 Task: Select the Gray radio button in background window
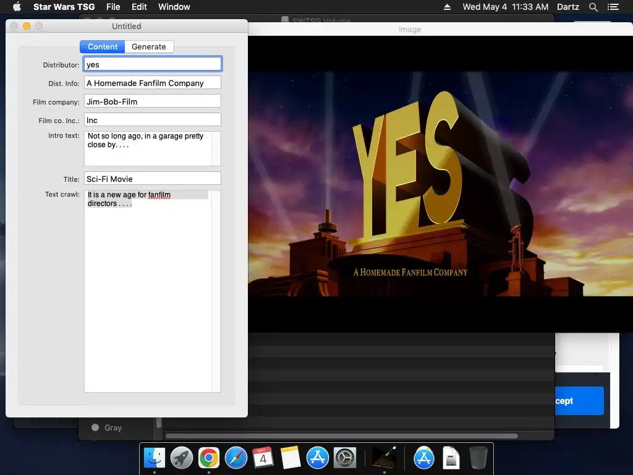(95, 427)
